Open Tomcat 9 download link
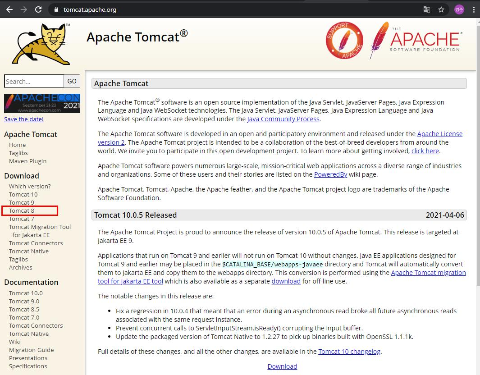Image resolution: width=480 pixels, height=375 pixels. coord(22,202)
